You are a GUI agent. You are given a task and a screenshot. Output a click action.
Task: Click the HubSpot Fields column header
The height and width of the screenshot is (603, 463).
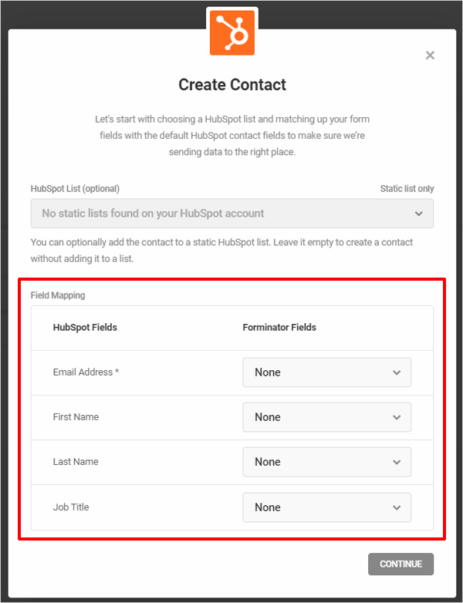pyautogui.click(x=85, y=327)
